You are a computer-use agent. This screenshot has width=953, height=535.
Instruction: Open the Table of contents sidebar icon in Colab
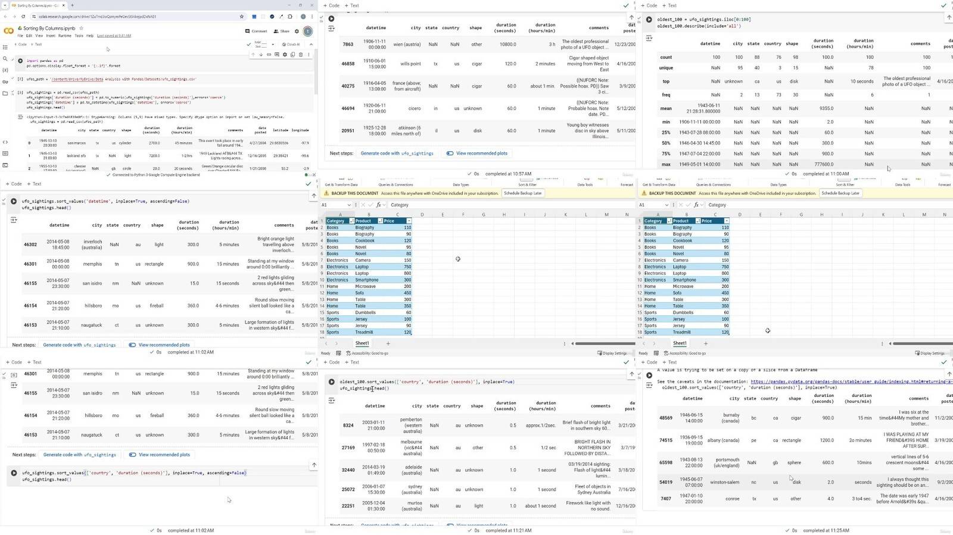tap(5, 47)
